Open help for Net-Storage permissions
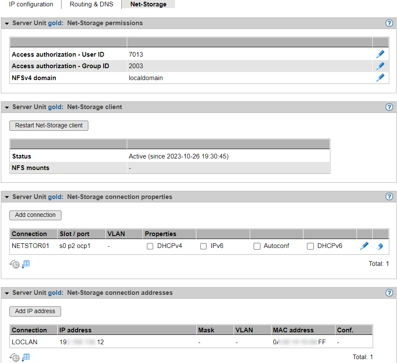 click(x=389, y=23)
